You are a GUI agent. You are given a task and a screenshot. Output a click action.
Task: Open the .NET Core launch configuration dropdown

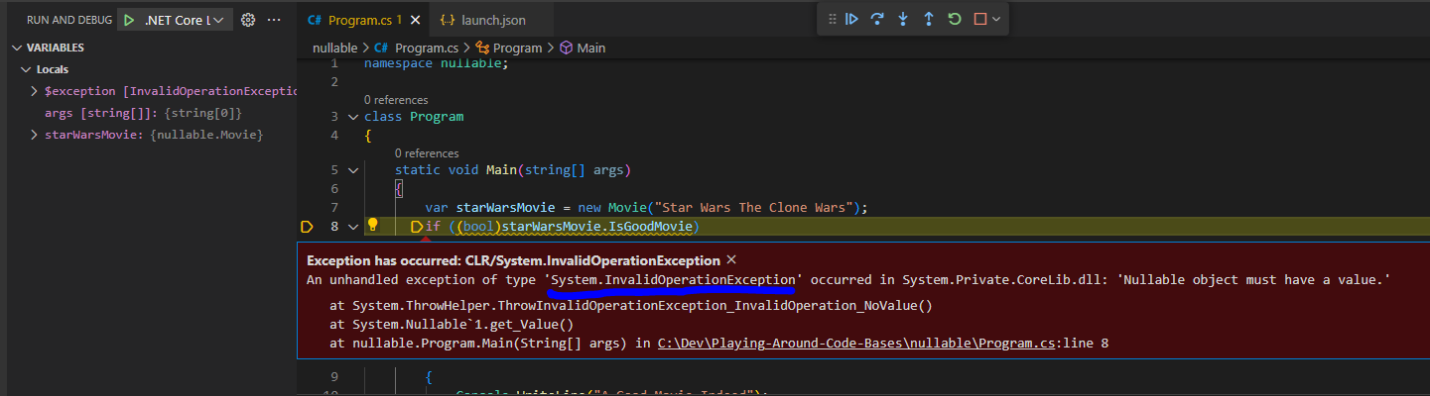[x=184, y=20]
